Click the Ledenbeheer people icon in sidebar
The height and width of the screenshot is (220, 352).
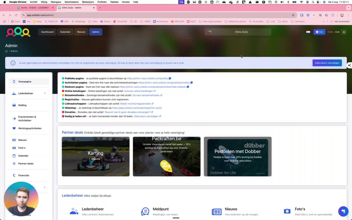[x=14, y=94]
